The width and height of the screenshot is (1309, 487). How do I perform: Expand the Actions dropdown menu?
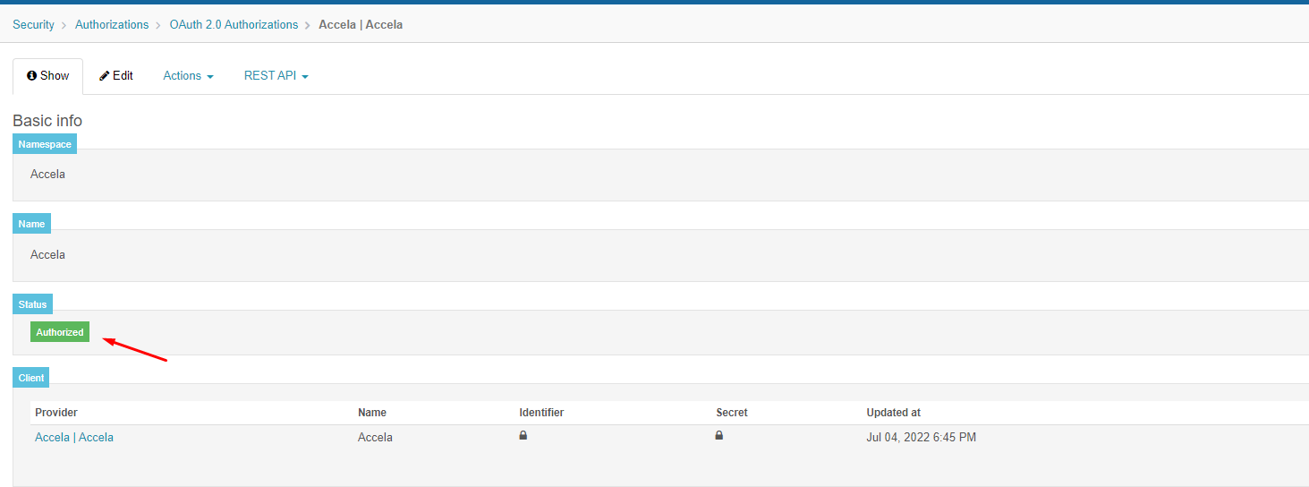pyautogui.click(x=188, y=76)
